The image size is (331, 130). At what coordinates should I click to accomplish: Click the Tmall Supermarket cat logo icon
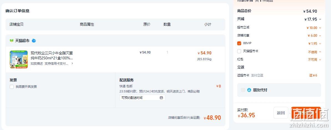pyautogui.click(x=12, y=41)
